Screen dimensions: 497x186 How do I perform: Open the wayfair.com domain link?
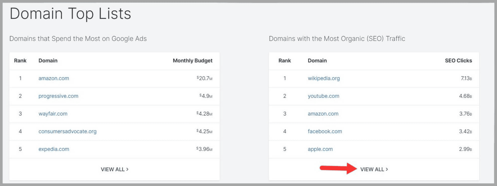53,114
